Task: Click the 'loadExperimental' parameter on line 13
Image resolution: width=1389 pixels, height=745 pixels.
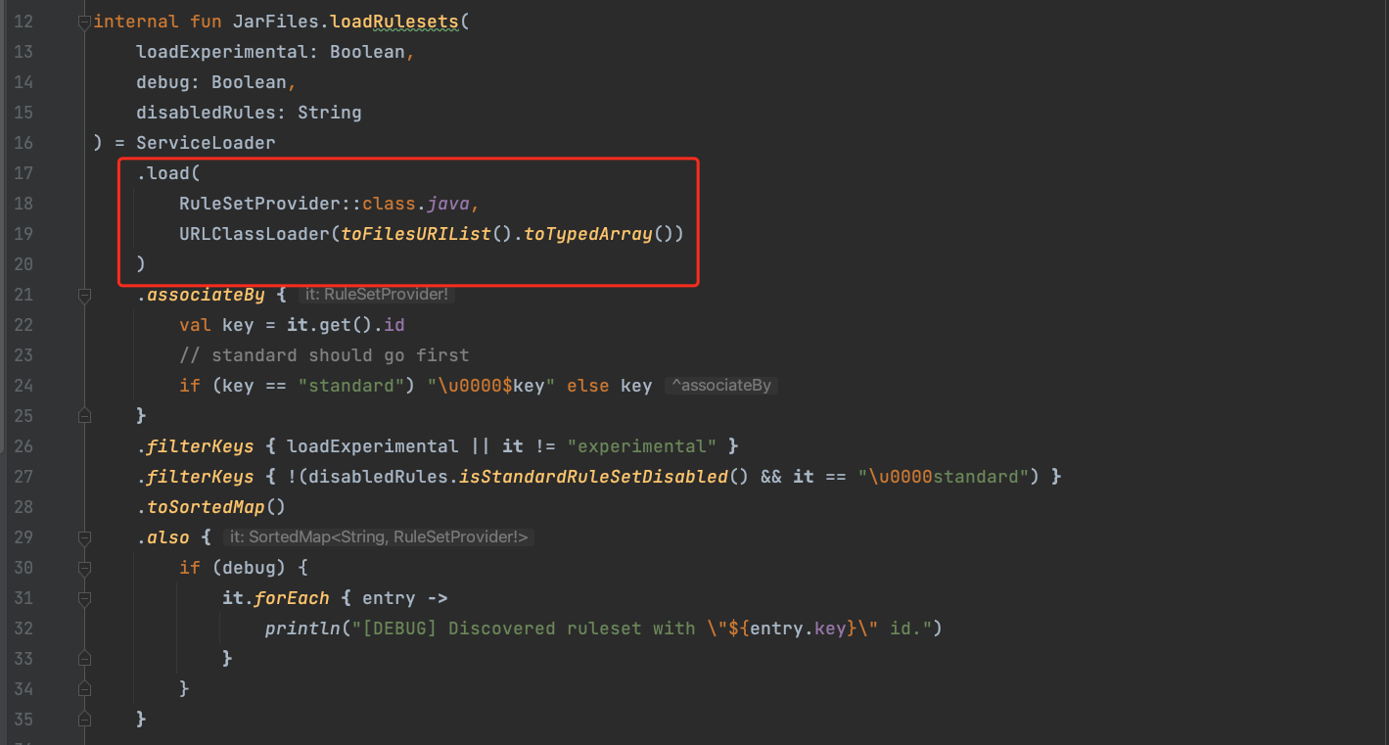Action: point(222,52)
